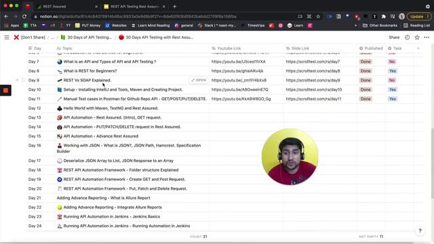Reload the page with refresh icon
The image size is (434, 244).
(24, 16)
